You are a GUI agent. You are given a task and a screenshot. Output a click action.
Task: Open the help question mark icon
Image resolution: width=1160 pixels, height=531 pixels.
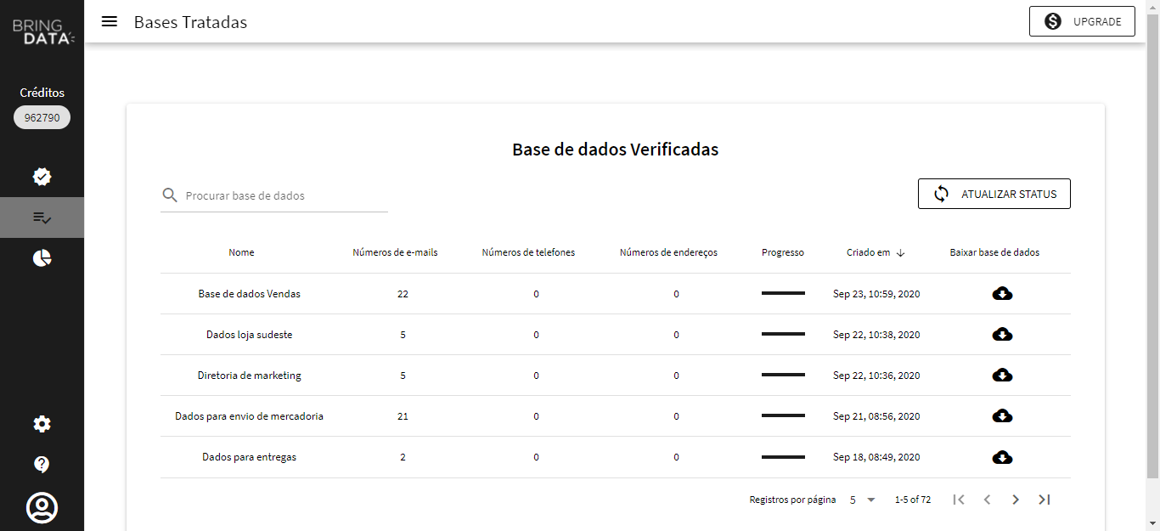point(42,465)
